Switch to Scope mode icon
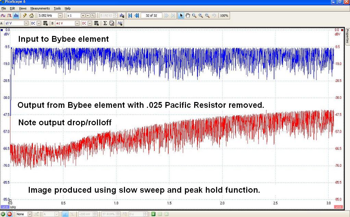350x217 pixels. pyautogui.click(x=3, y=16)
